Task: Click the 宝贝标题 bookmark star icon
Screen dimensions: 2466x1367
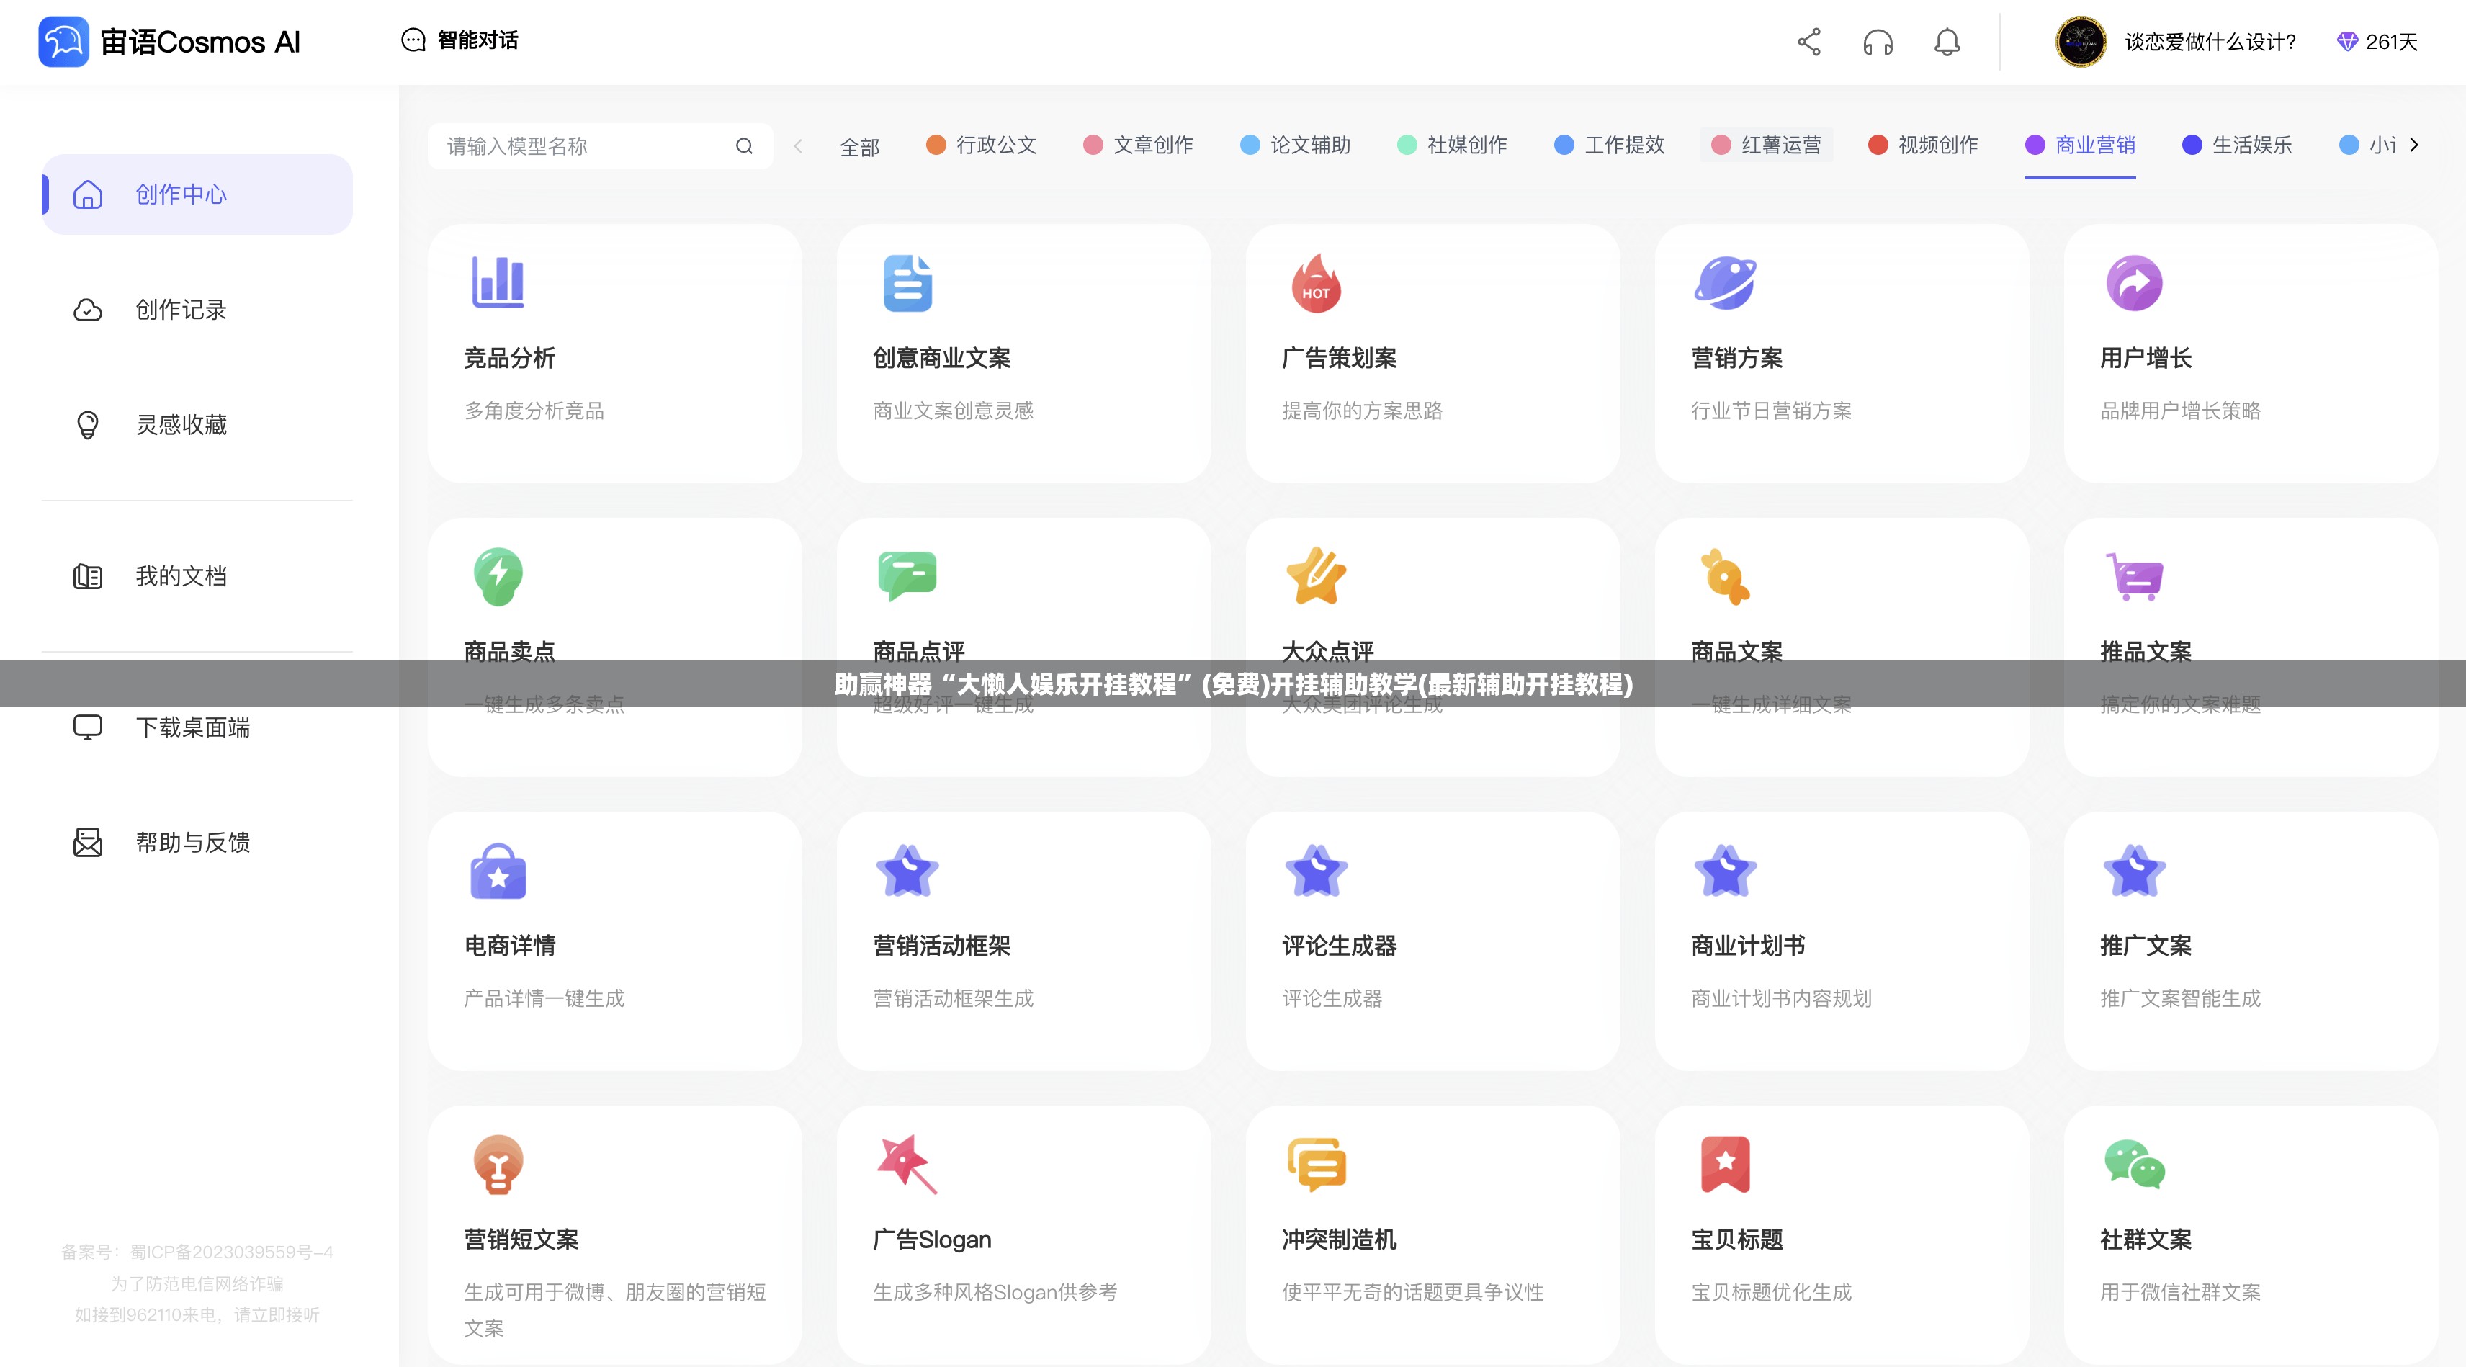Action: click(1725, 1164)
